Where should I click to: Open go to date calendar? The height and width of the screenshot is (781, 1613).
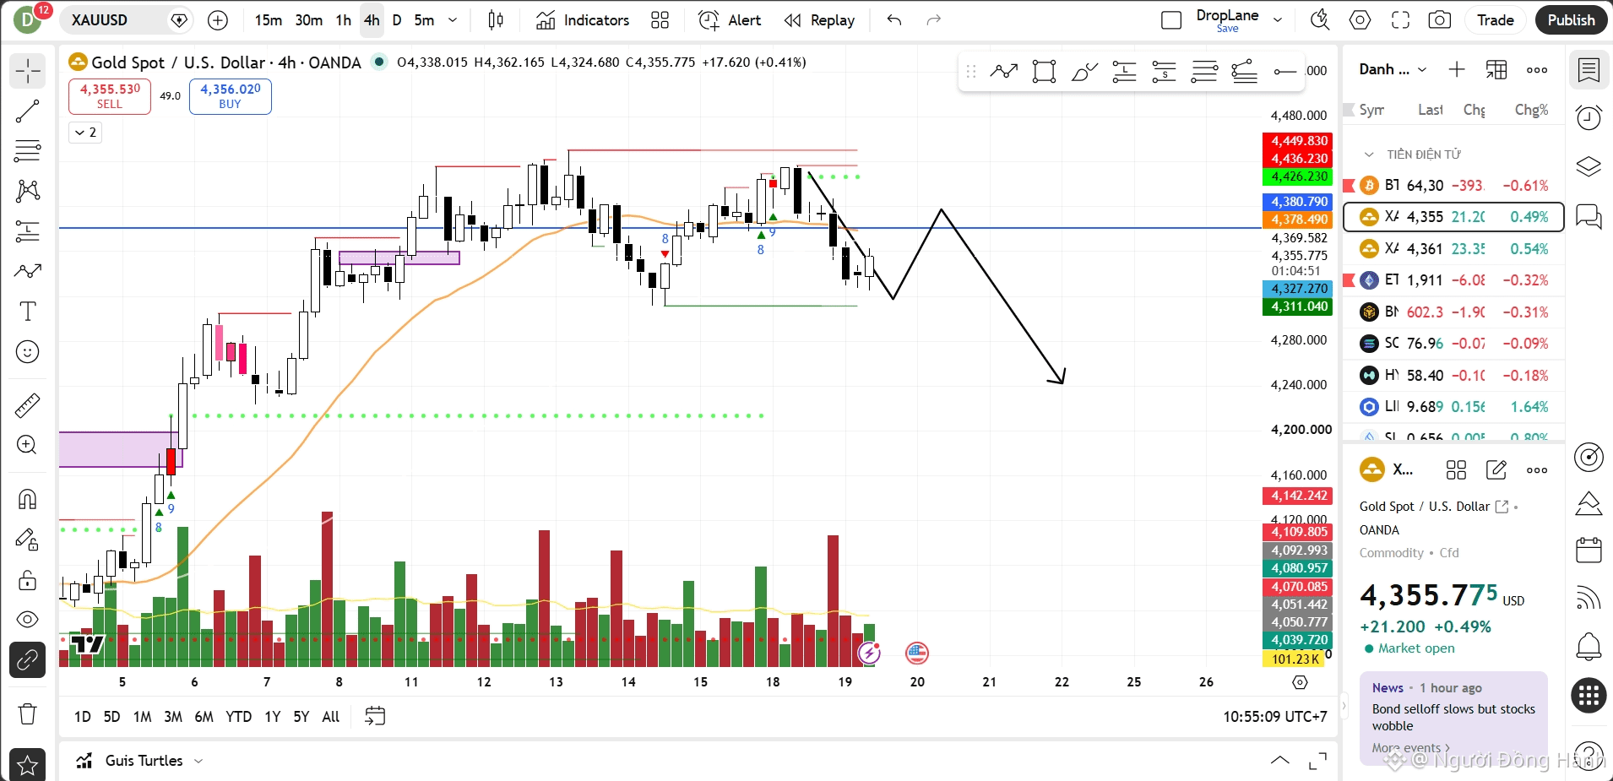375,717
